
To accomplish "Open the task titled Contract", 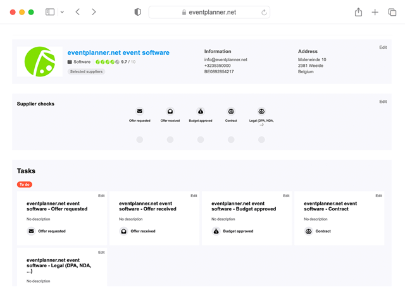I will 330,206.
